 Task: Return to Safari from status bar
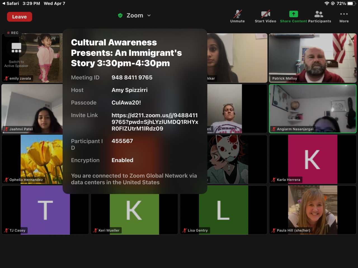[x=11, y=3]
